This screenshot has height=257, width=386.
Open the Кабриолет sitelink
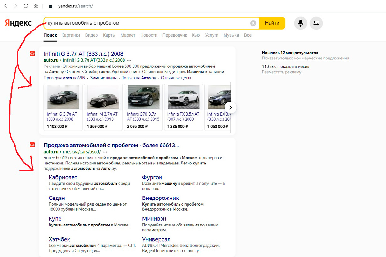[63, 177]
